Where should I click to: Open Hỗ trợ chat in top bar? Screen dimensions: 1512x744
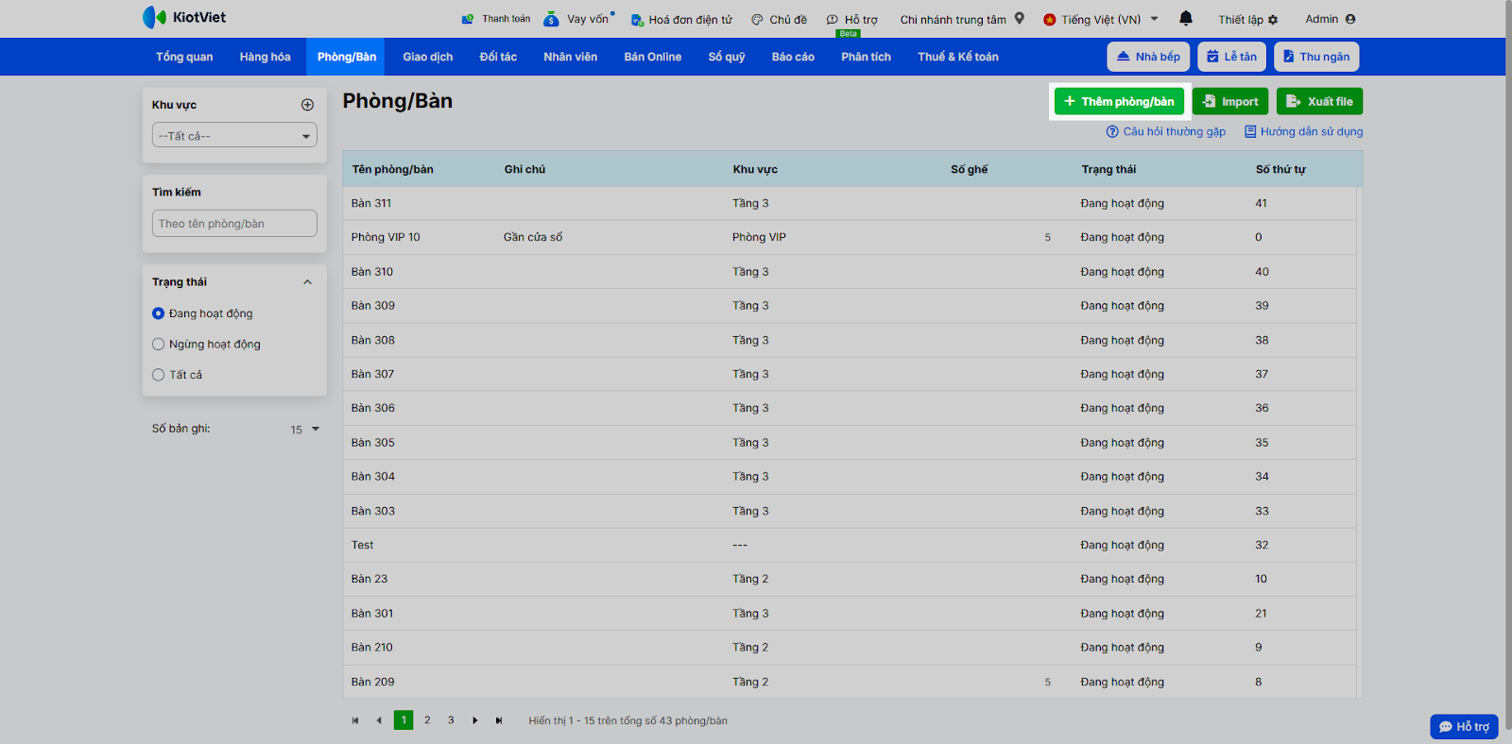pos(851,19)
